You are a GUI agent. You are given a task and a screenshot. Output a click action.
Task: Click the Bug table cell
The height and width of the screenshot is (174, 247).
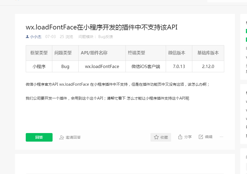[65, 66]
